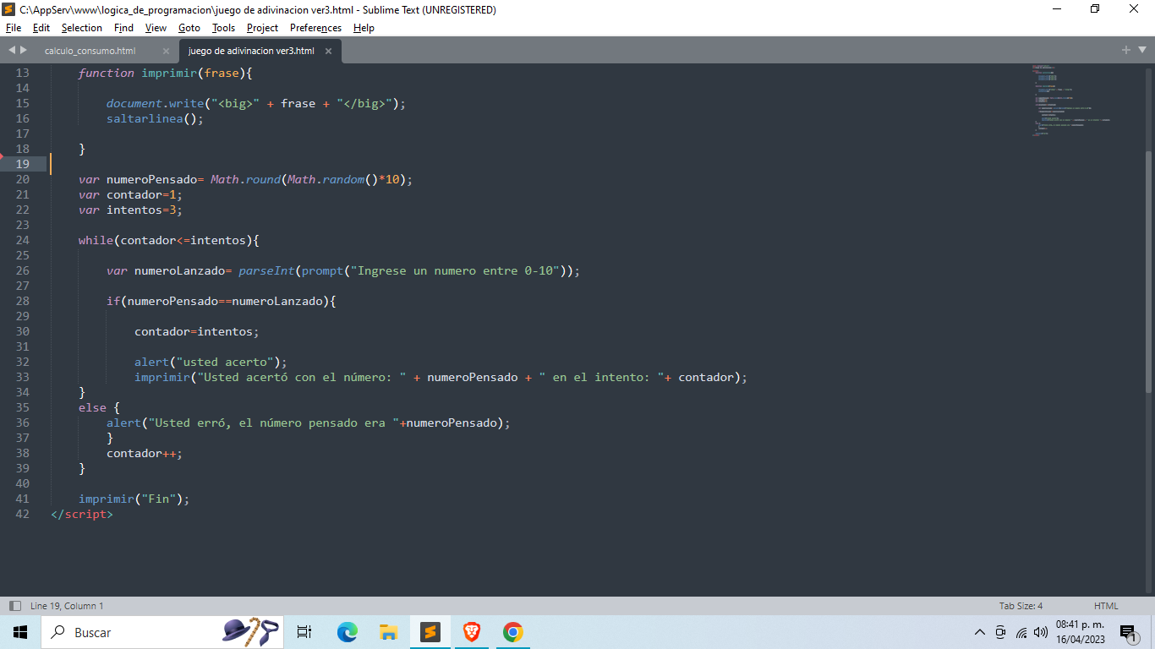Click 'if(numeroPensado==numeroLanzado){' line

[222, 301]
